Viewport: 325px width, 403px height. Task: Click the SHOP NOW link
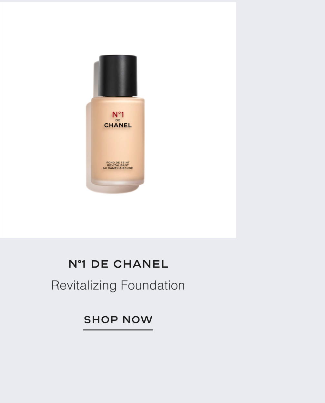[x=118, y=319]
